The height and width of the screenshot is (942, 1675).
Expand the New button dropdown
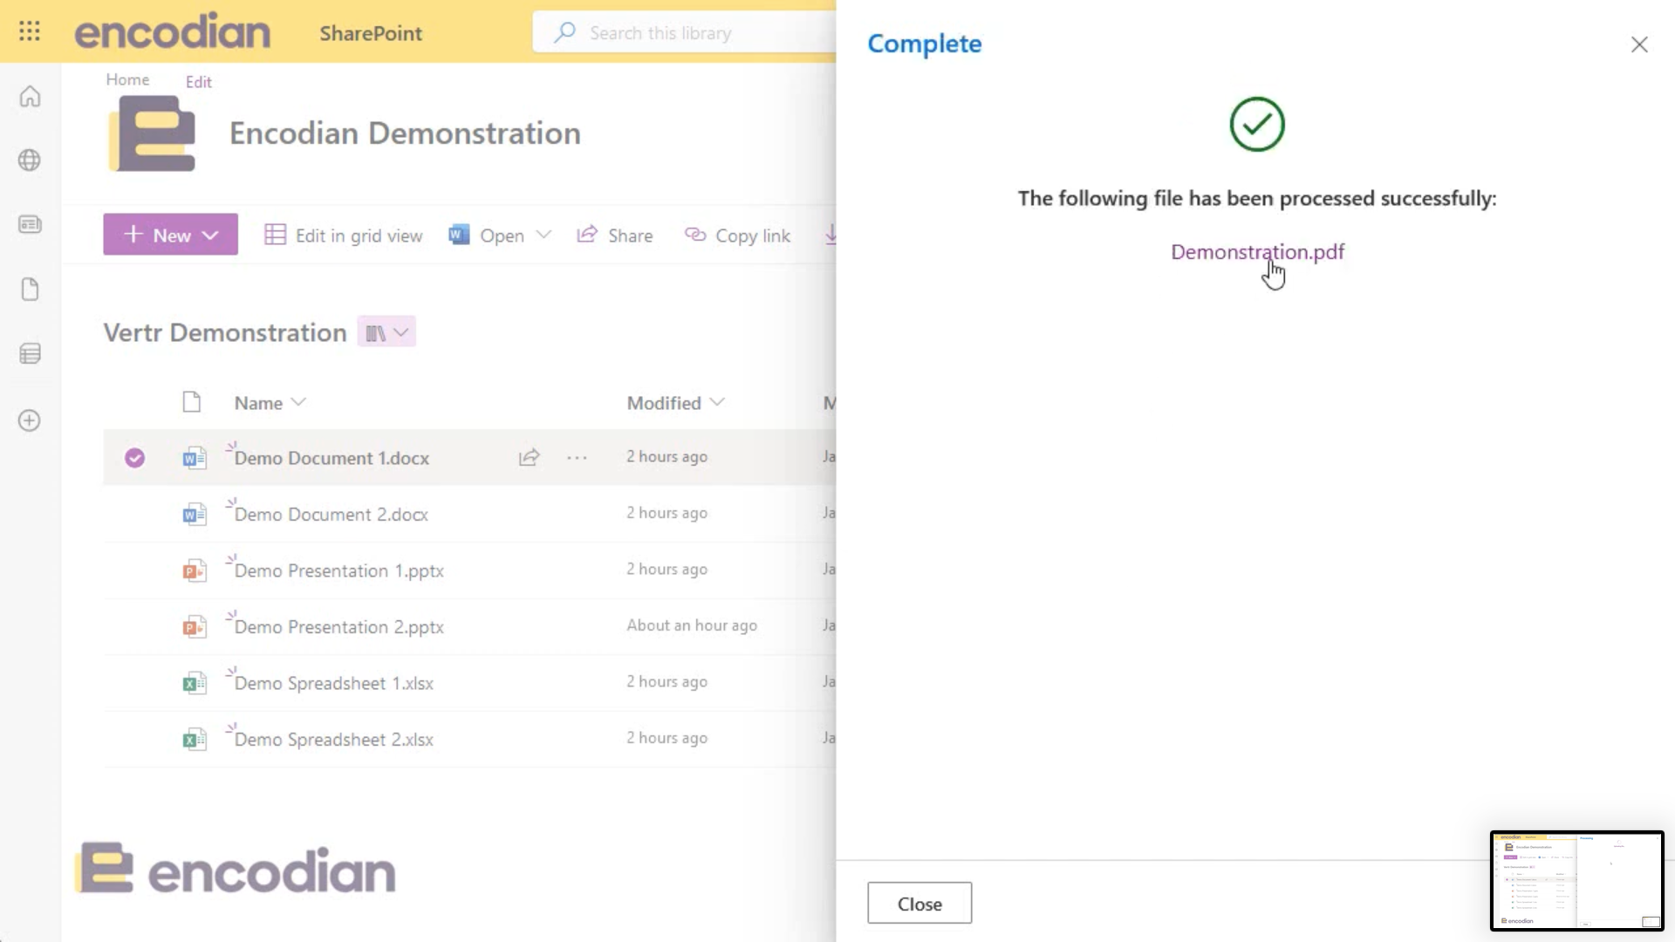tap(210, 235)
